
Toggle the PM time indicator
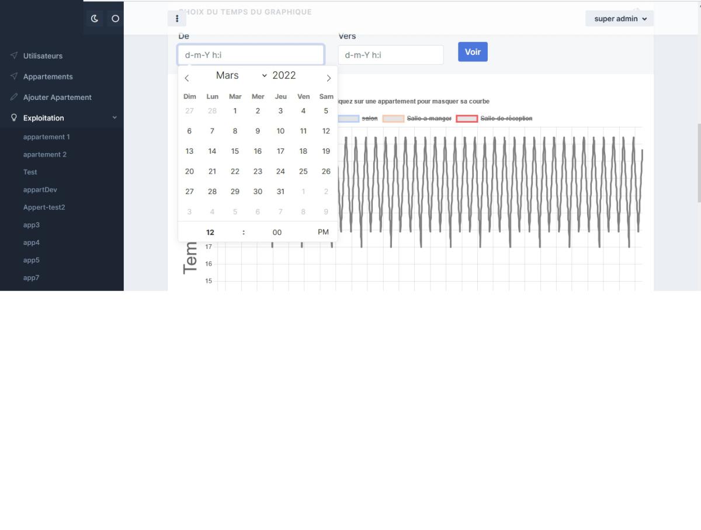[323, 233]
